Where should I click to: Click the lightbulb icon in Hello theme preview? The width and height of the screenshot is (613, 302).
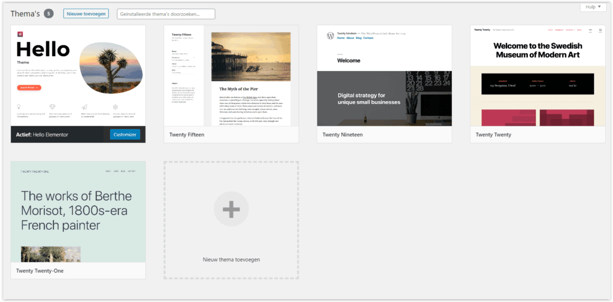point(19,108)
